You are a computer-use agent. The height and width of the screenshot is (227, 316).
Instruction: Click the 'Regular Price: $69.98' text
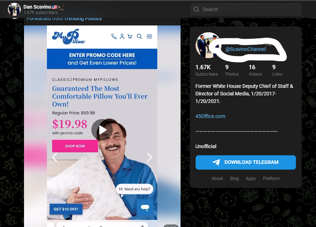click(x=73, y=113)
